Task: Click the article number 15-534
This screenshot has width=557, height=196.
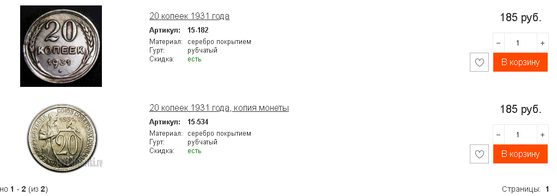Action: 198,122
